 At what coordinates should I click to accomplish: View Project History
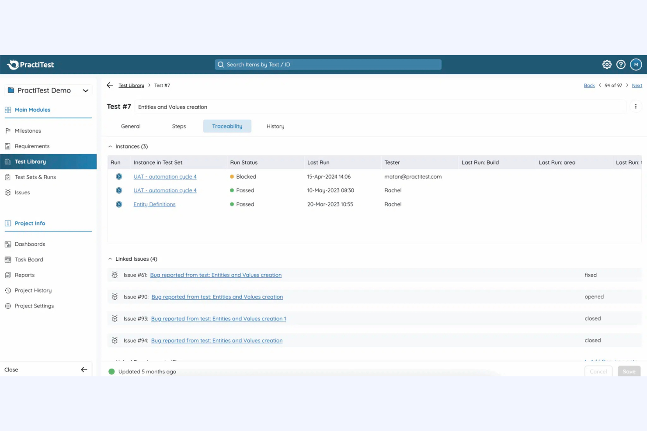coord(33,290)
